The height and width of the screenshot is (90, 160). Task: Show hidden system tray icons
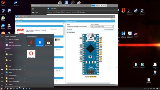click(x=144, y=89)
